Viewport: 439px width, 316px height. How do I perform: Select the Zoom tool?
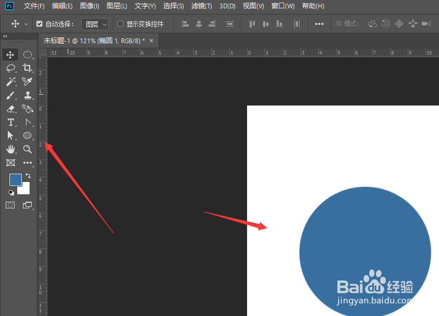28,149
